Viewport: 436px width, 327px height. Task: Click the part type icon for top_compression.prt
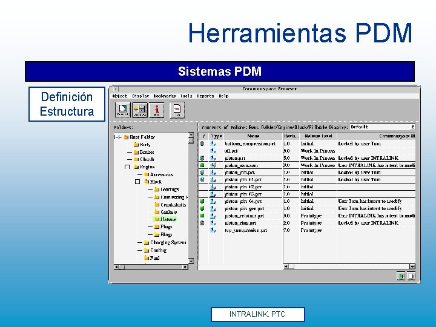(x=213, y=230)
